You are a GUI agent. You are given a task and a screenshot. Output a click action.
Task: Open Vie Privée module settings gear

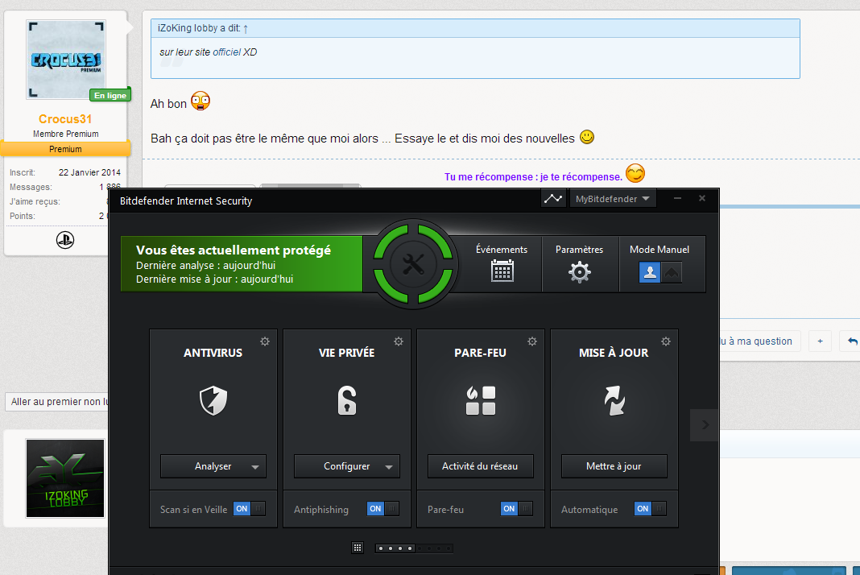click(399, 341)
